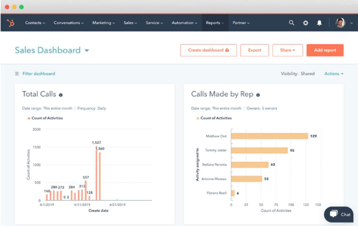Click the 557 bar in Total Calls
The height and width of the screenshot is (226, 358).
coord(86,191)
